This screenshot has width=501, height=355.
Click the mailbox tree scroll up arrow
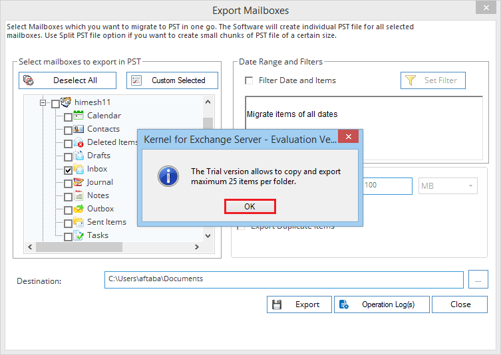point(208,102)
